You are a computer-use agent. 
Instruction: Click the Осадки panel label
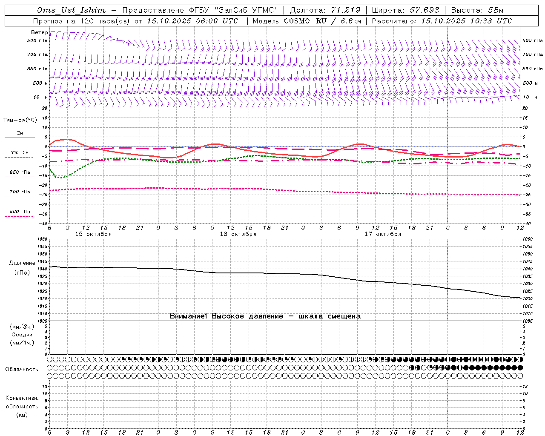[x=22, y=335]
